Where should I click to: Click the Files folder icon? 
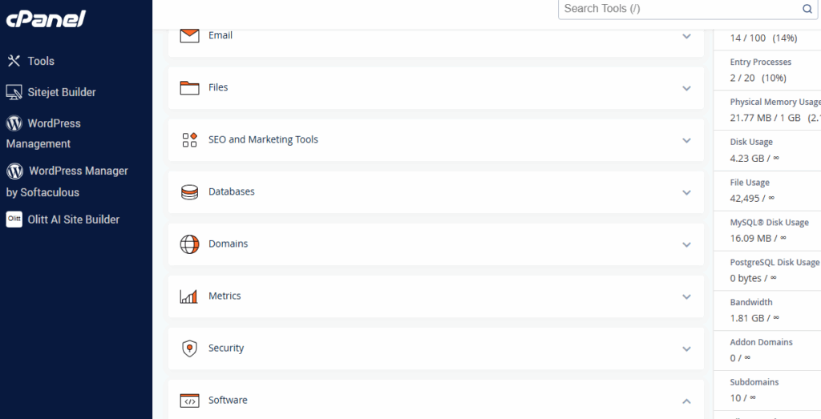coord(189,87)
